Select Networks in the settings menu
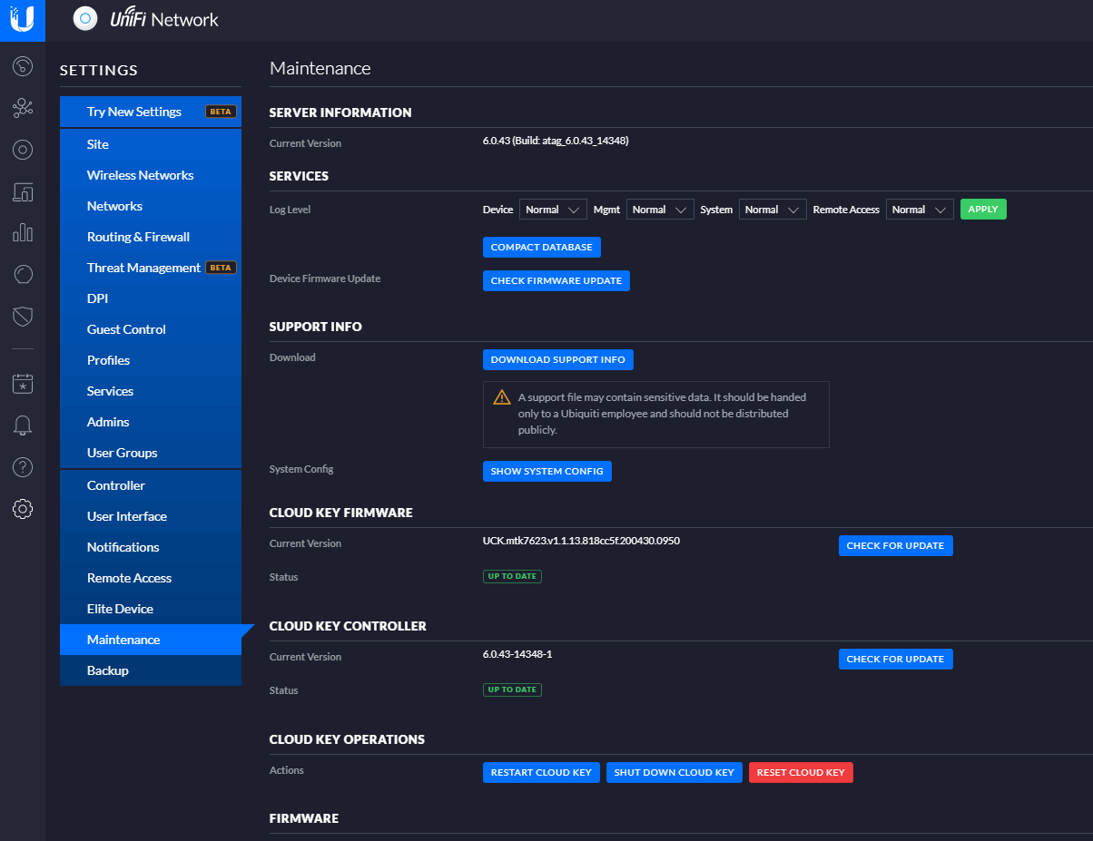Screen dimensions: 1093x841 click(x=151, y=206)
